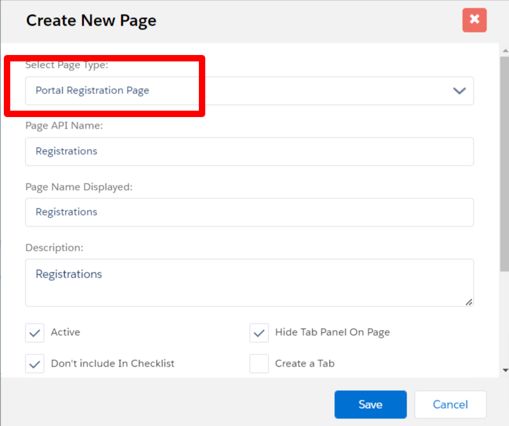Click the Description label text
Image resolution: width=509 pixels, height=426 pixels.
(54, 247)
